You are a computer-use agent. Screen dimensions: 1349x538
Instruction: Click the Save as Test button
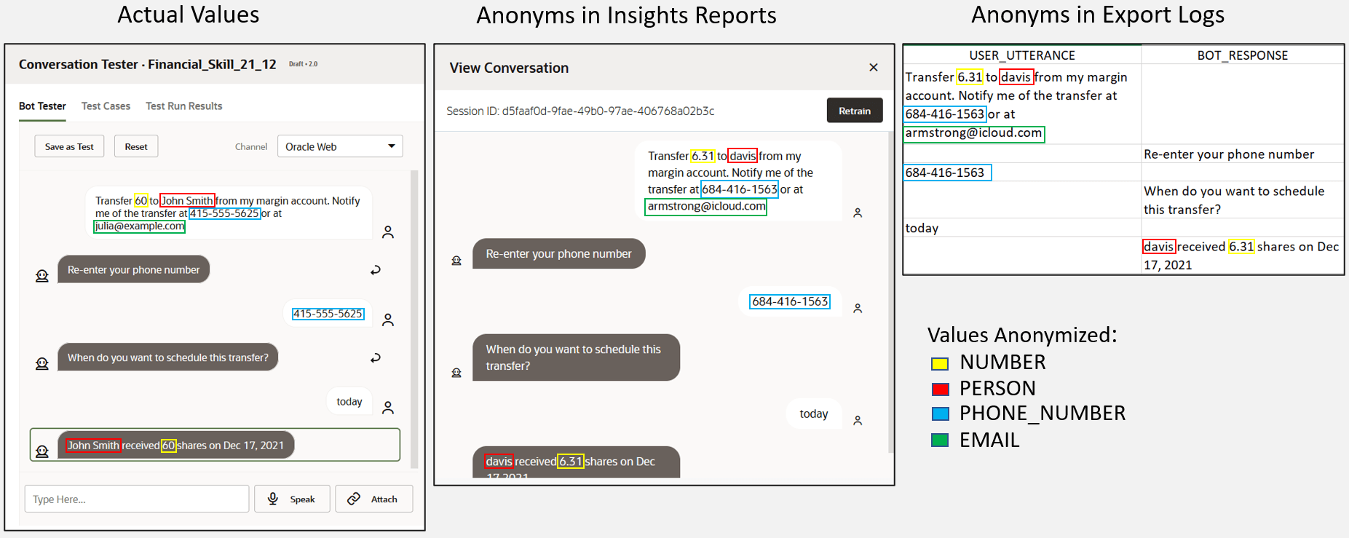click(x=69, y=146)
